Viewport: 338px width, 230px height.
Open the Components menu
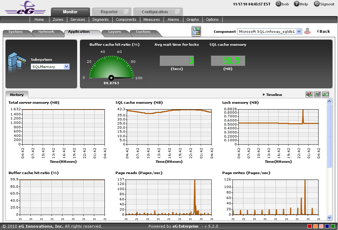(126, 19)
